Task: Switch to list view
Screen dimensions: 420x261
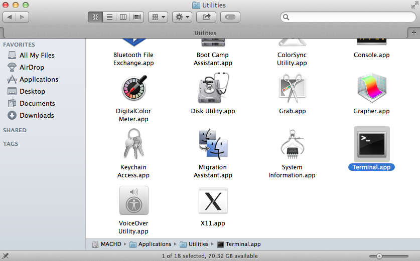Action: pos(109,17)
